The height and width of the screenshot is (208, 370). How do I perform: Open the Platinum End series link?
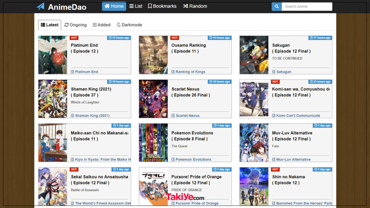pyautogui.click(x=86, y=72)
